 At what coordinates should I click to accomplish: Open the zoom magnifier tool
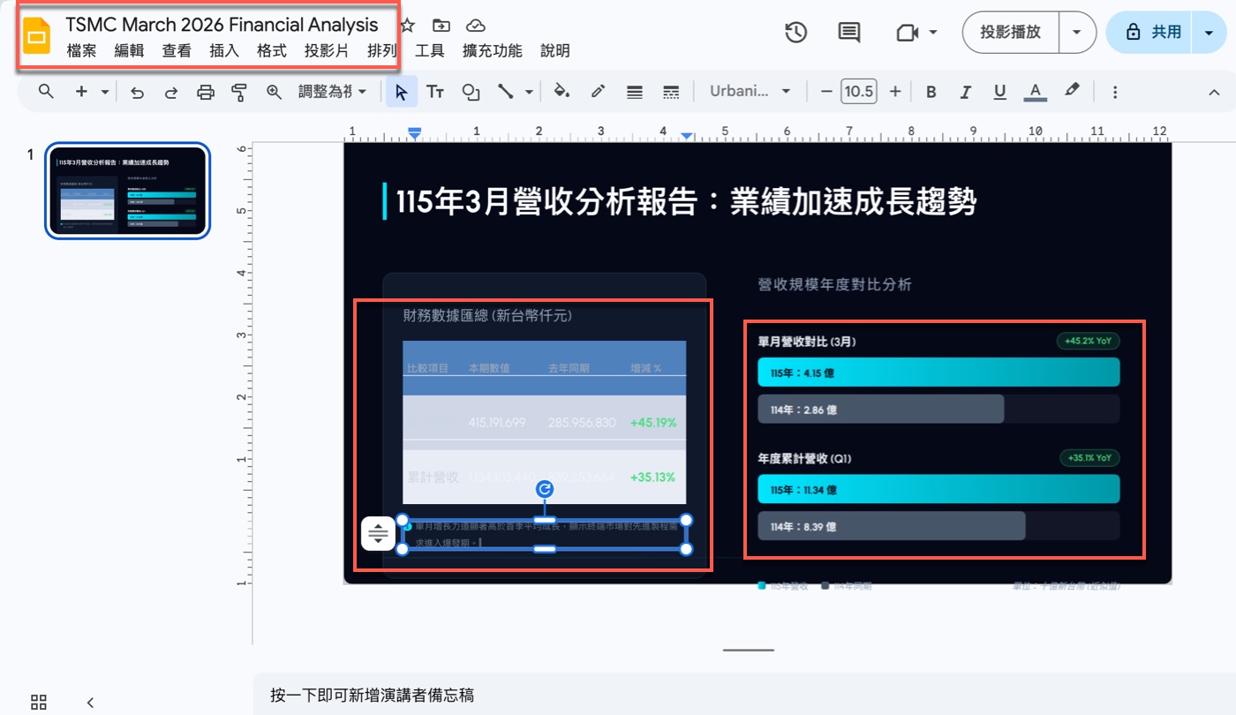(x=274, y=92)
